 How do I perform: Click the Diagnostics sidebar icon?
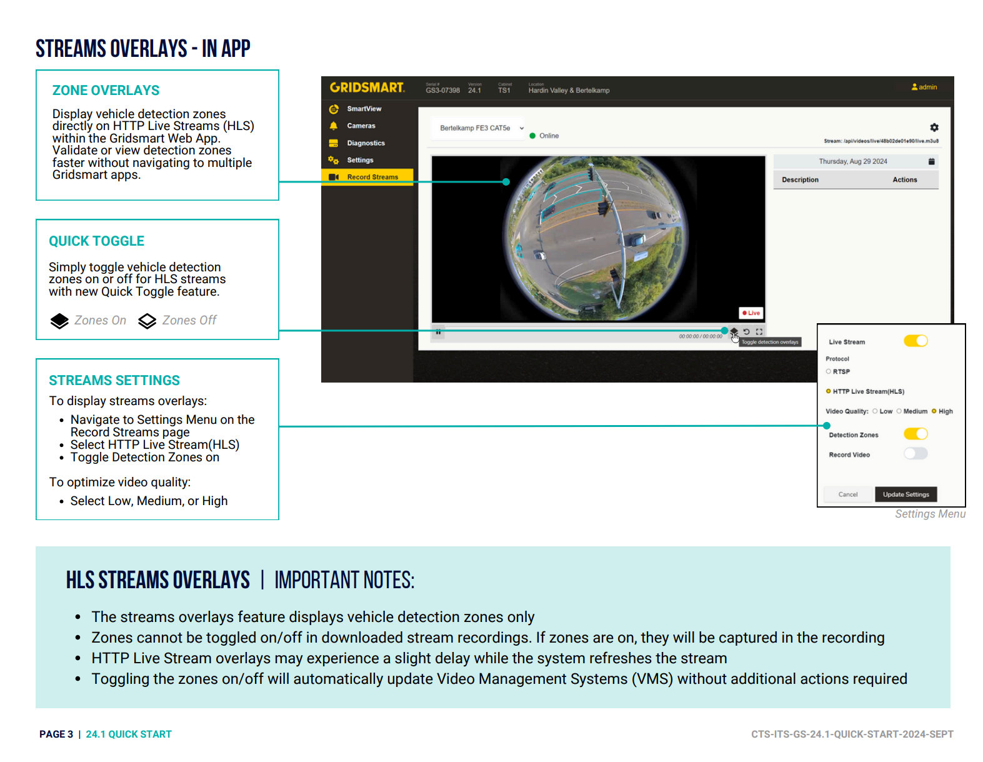[x=334, y=143]
